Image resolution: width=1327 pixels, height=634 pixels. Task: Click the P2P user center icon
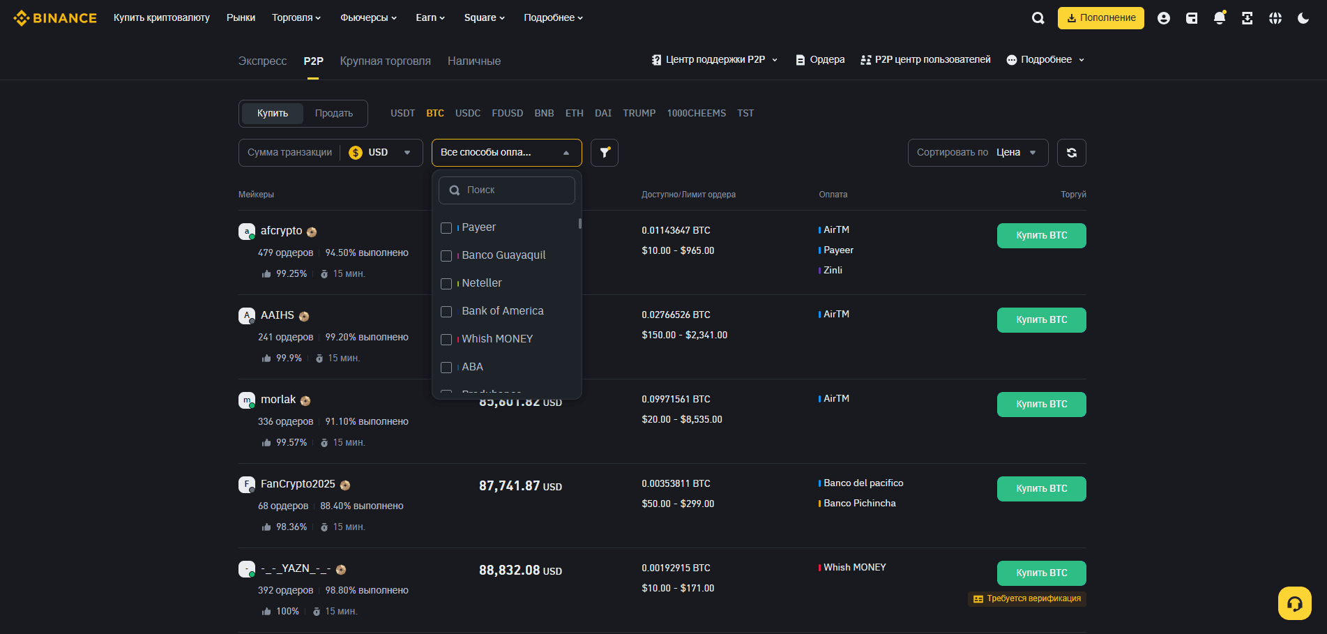(865, 60)
